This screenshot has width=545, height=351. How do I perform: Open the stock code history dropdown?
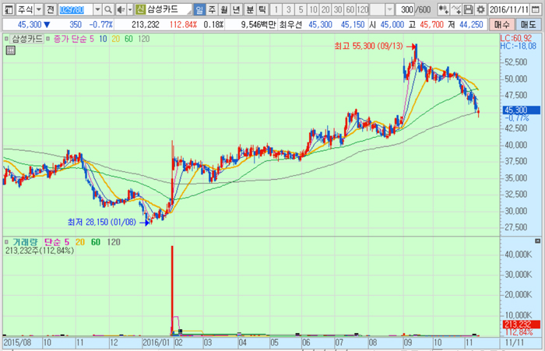97,9
